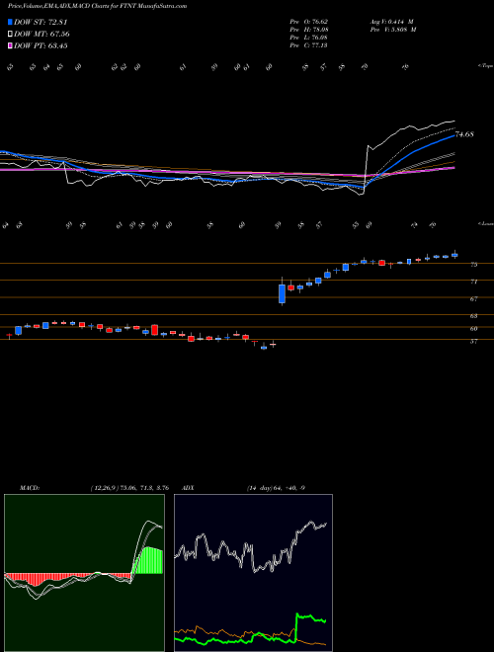Click the large blue gap-up candlestick

click(x=282, y=293)
